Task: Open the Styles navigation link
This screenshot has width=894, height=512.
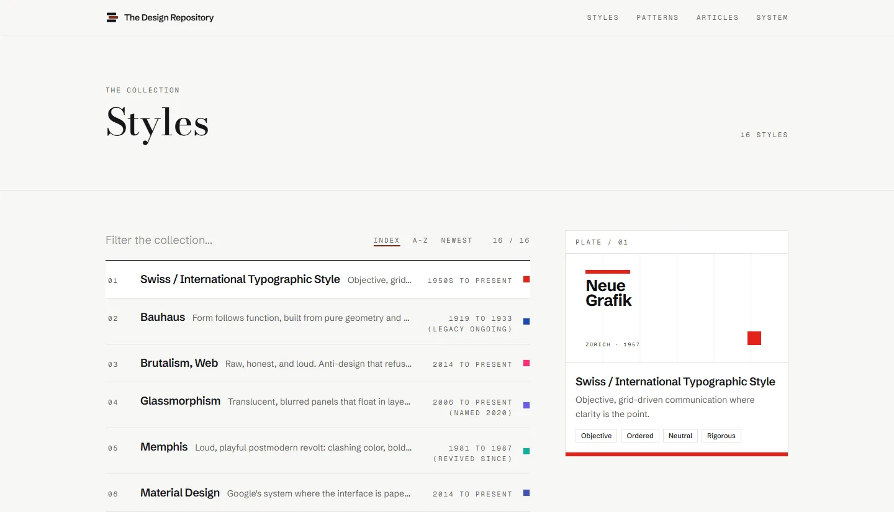Action: pyautogui.click(x=603, y=17)
